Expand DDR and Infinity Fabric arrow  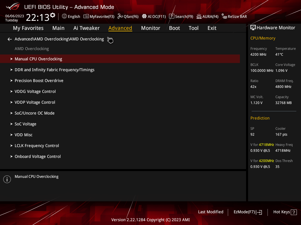[x=11, y=70]
